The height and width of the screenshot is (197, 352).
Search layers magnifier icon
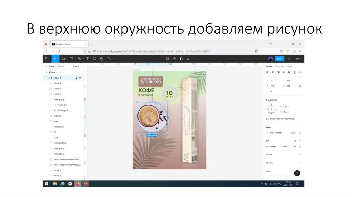[x=46, y=66]
